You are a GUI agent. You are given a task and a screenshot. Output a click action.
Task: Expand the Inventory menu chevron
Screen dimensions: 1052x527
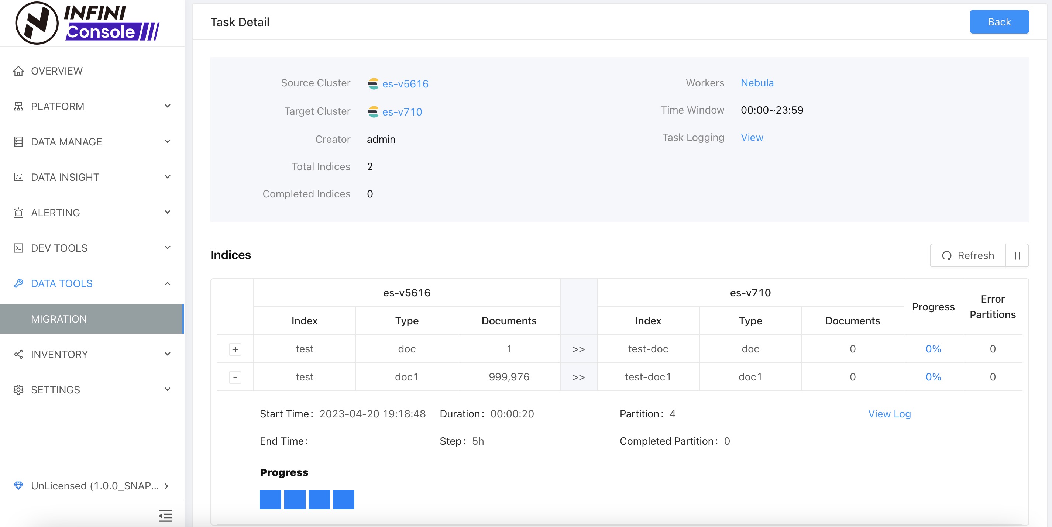pos(168,354)
